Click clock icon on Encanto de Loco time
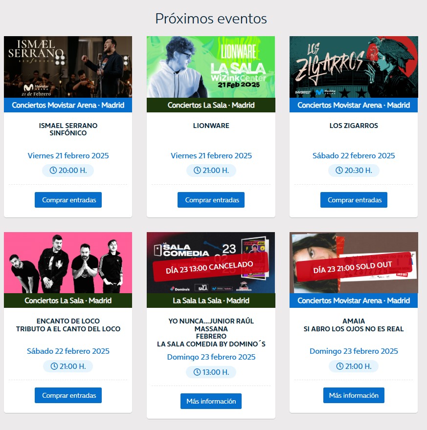The image size is (427, 430). (x=54, y=366)
